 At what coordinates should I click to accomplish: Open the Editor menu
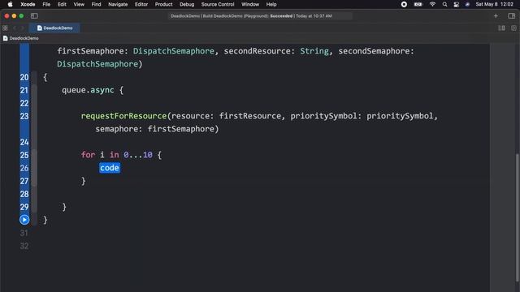tap(141, 4)
